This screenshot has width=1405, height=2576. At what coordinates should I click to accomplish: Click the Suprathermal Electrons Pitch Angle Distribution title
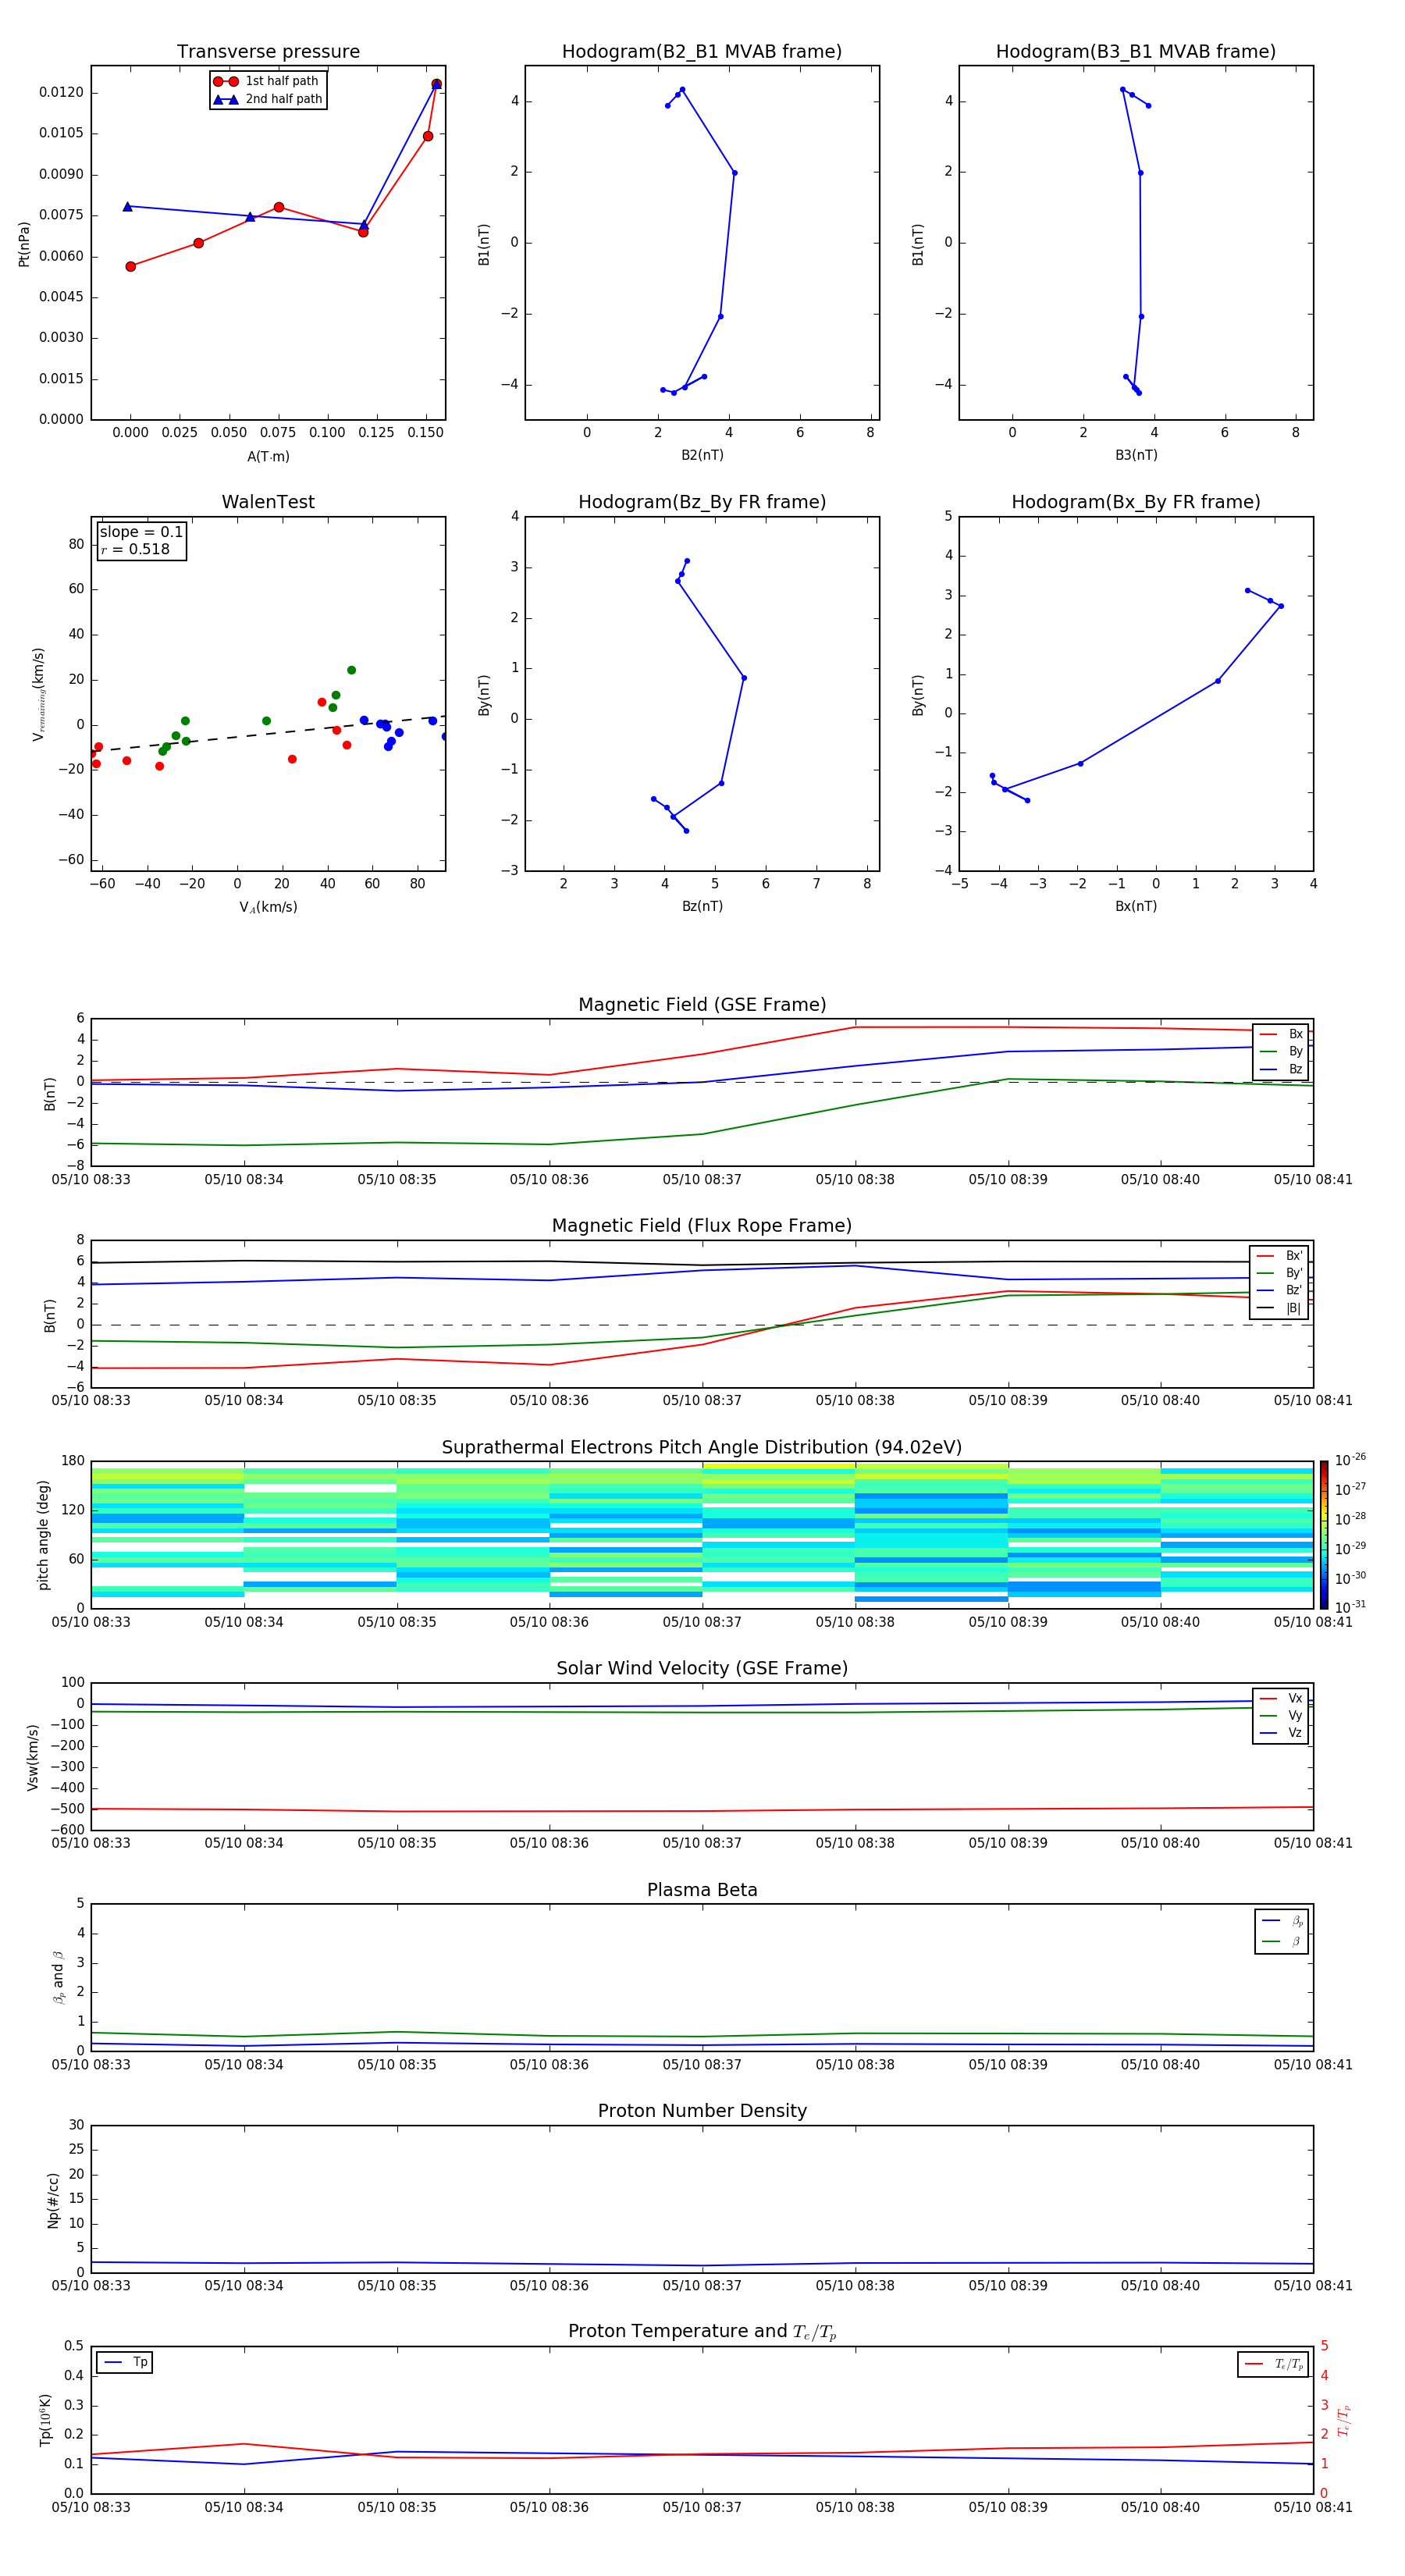702,1448
